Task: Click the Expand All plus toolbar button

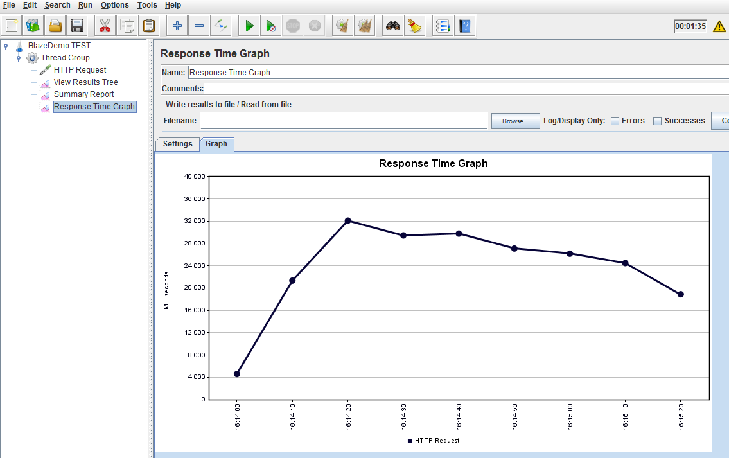Action: pyautogui.click(x=177, y=26)
